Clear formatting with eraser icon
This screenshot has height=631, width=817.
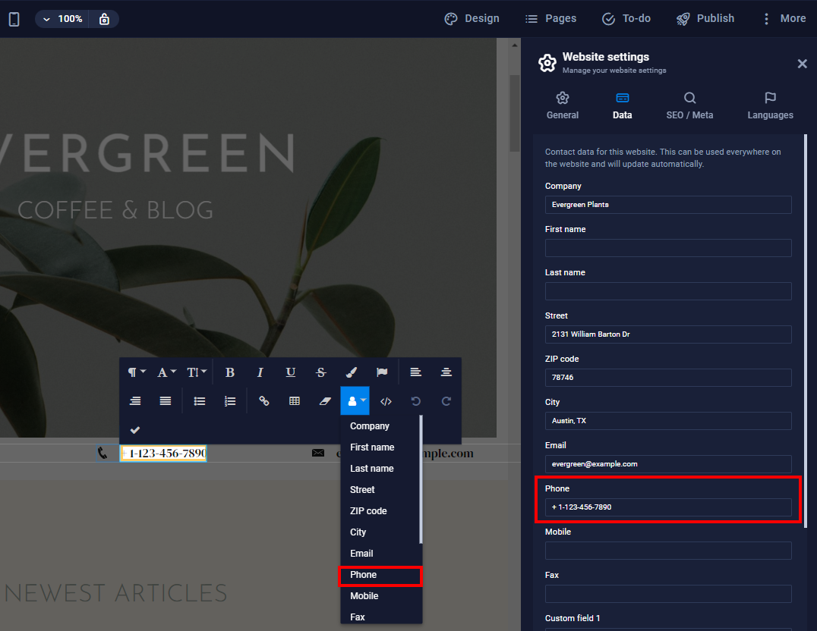coord(325,401)
